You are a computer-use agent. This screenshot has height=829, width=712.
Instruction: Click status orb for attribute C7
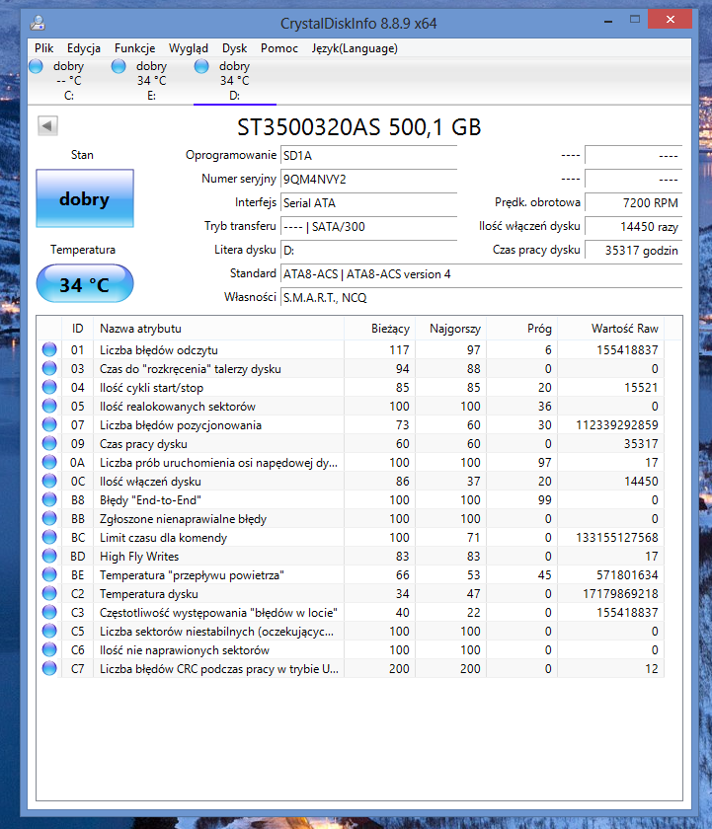[49, 669]
